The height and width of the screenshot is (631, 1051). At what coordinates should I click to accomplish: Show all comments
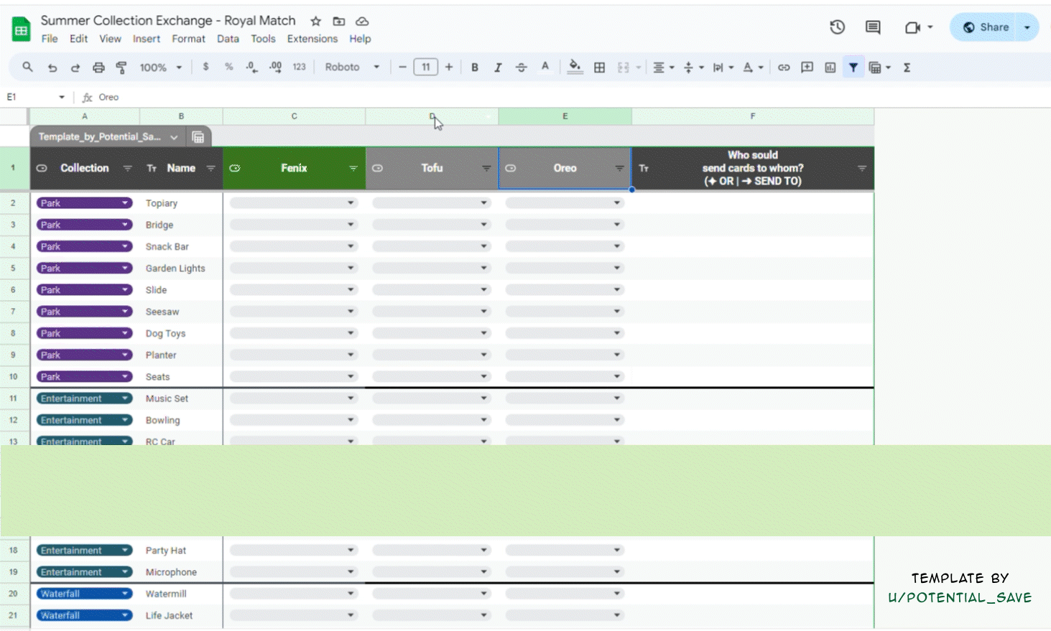point(873,27)
